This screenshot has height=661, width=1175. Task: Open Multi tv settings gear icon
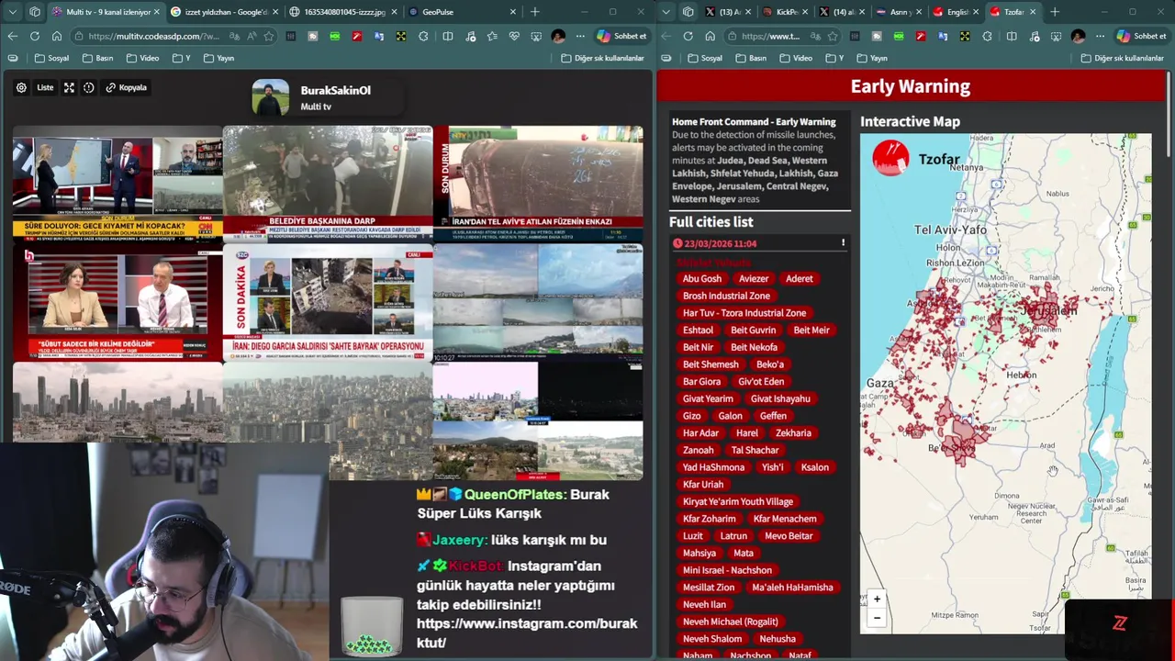[21, 87]
